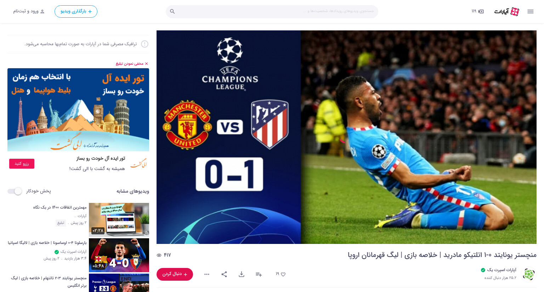Add video to playlist icon
Screen dimensions: 544x292
(259, 274)
